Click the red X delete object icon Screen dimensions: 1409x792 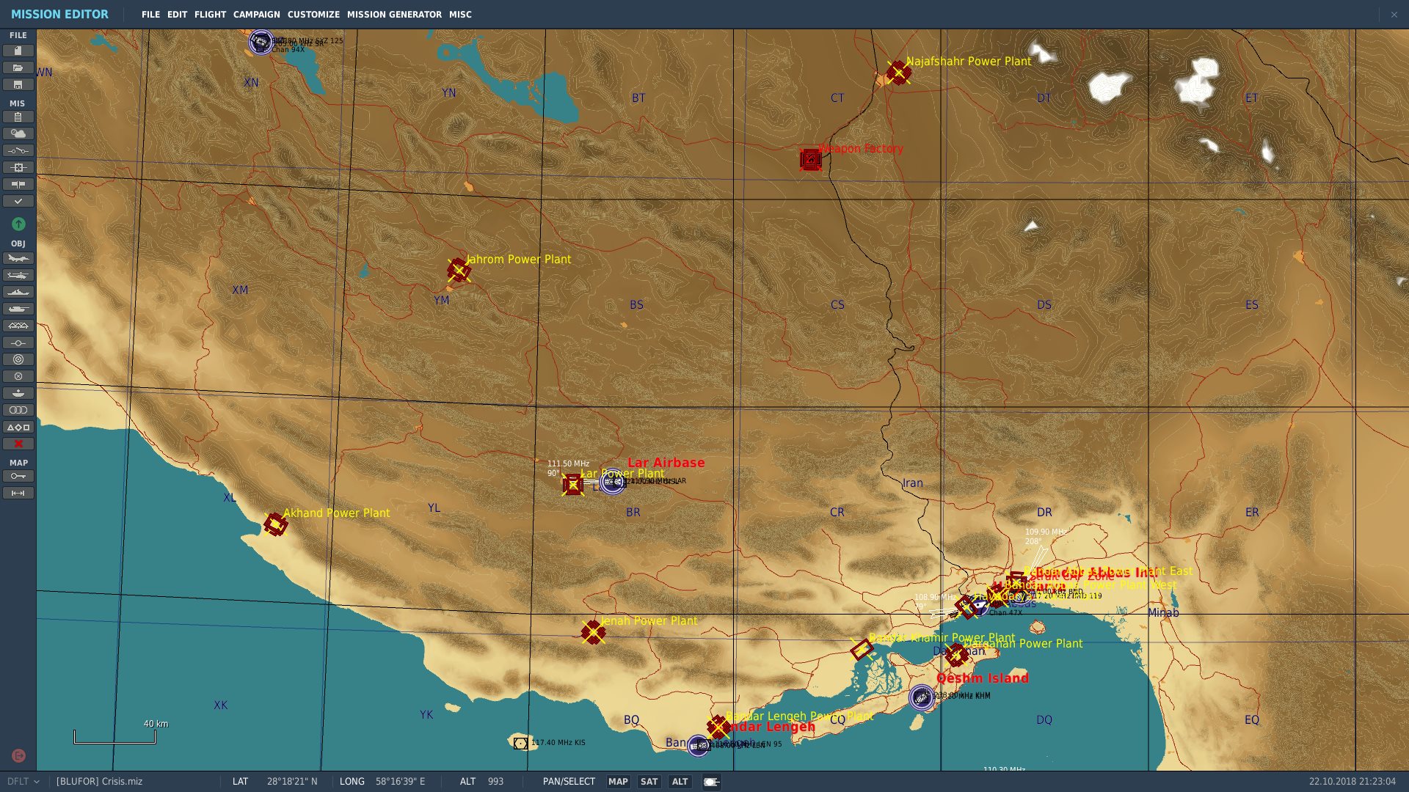18,444
